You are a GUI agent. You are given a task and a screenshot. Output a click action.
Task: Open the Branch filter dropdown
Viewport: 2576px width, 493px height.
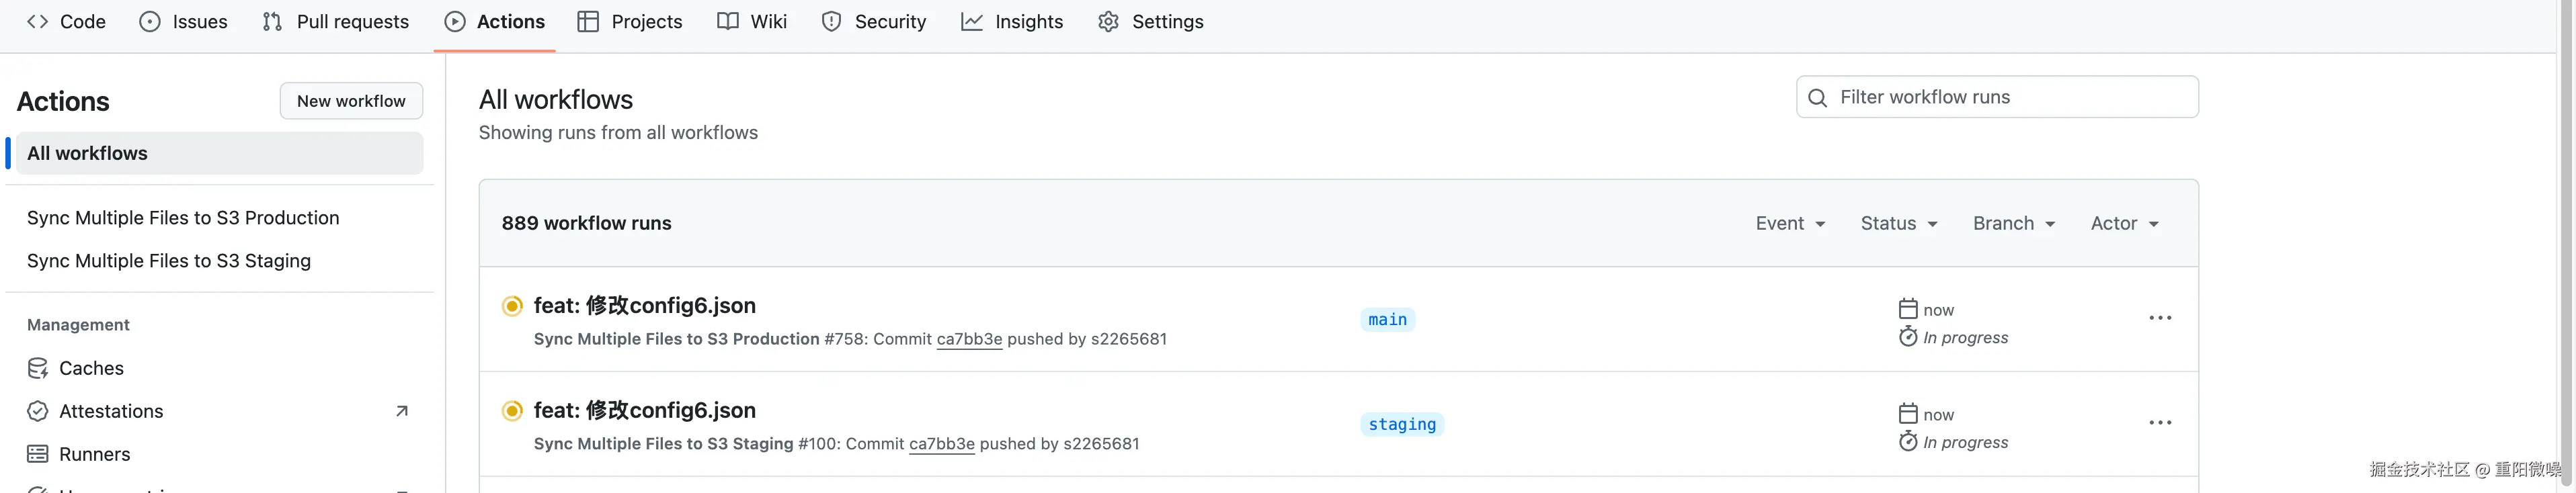point(2013,223)
